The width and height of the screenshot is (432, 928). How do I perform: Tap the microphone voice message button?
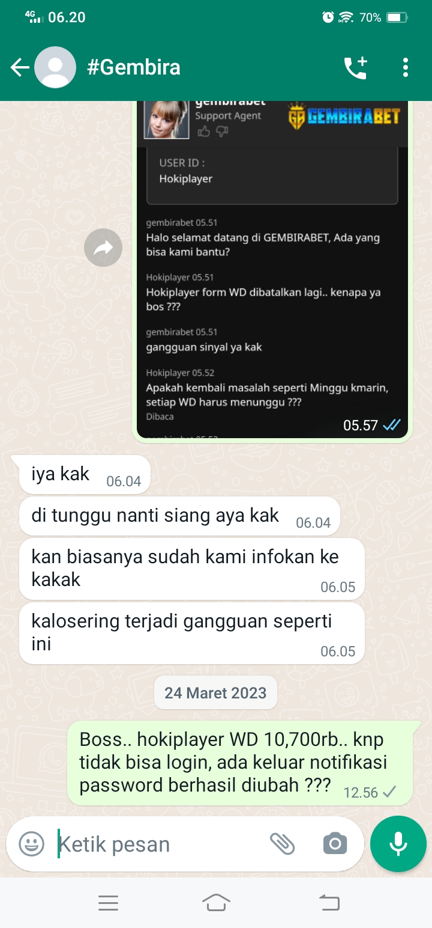click(398, 844)
